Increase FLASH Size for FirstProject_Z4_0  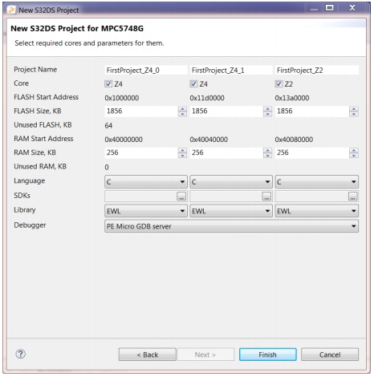pyautogui.click(x=182, y=109)
